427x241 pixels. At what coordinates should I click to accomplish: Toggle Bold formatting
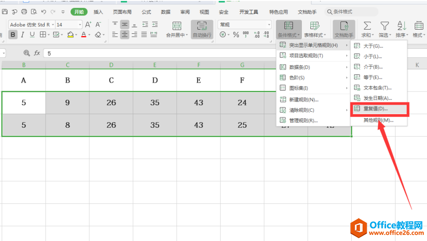[13, 35]
